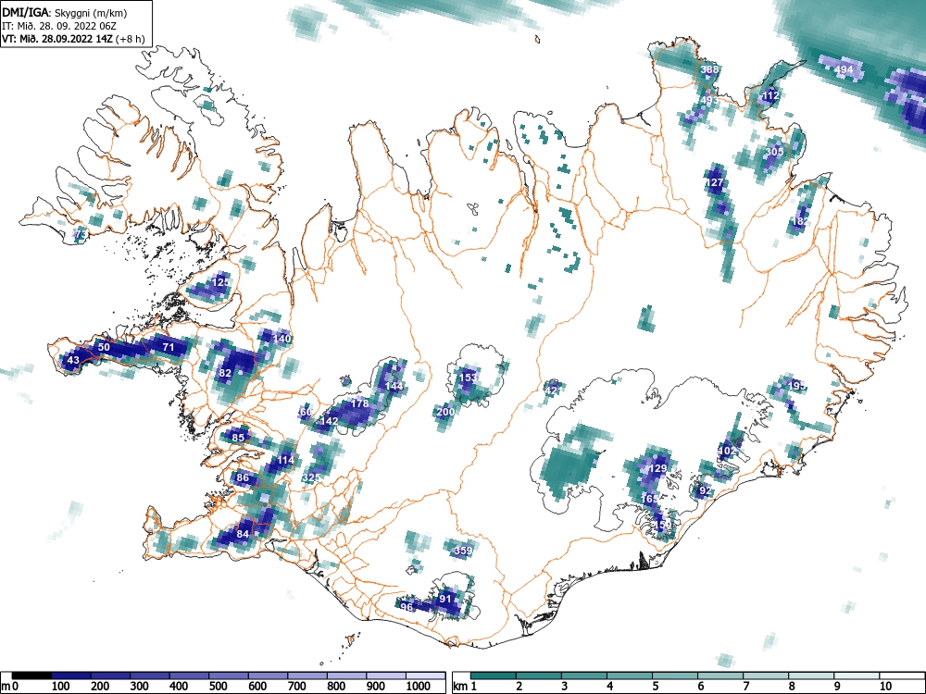Click the 50 label on Snæfellsnes peninsula
Screen dimensions: 926x694
pyautogui.click(x=104, y=347)
